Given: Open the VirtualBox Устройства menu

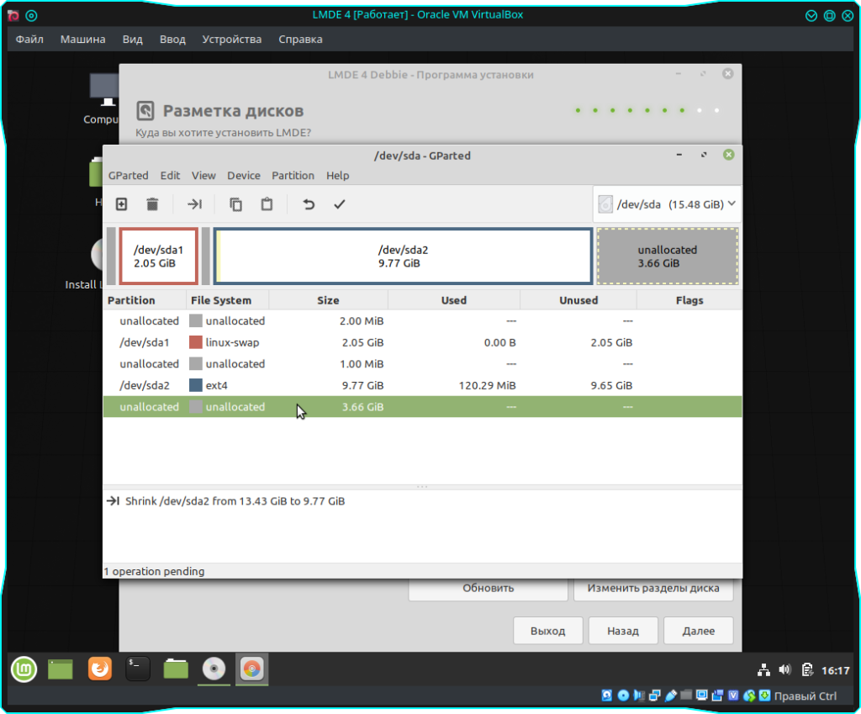Looking at the screenshot, I should (x=232, y=40).
